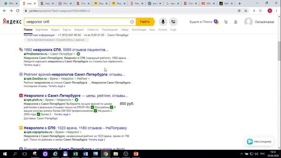The width and height of the screenshot is (281, 158).
Task: Open notifications bell icon
Action: pyautogui.click(x=236, y=22)
